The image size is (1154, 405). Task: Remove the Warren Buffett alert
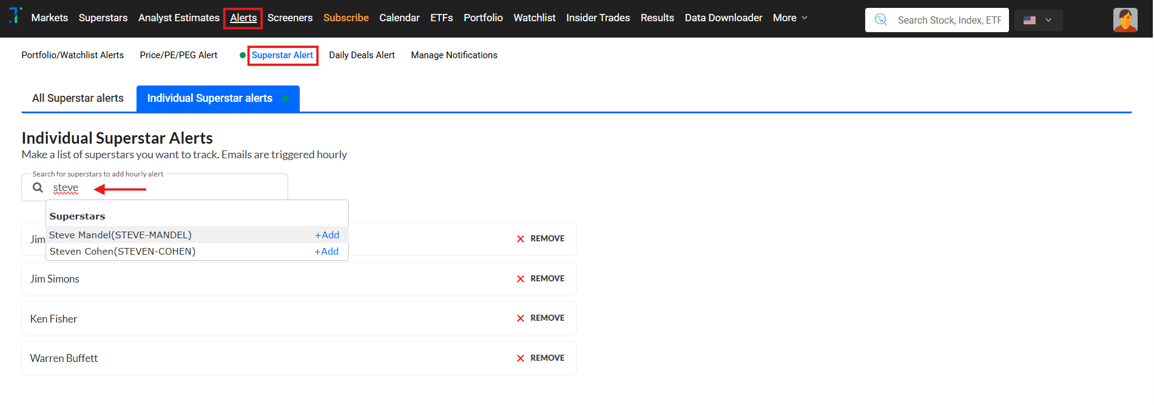click(540, 358)
